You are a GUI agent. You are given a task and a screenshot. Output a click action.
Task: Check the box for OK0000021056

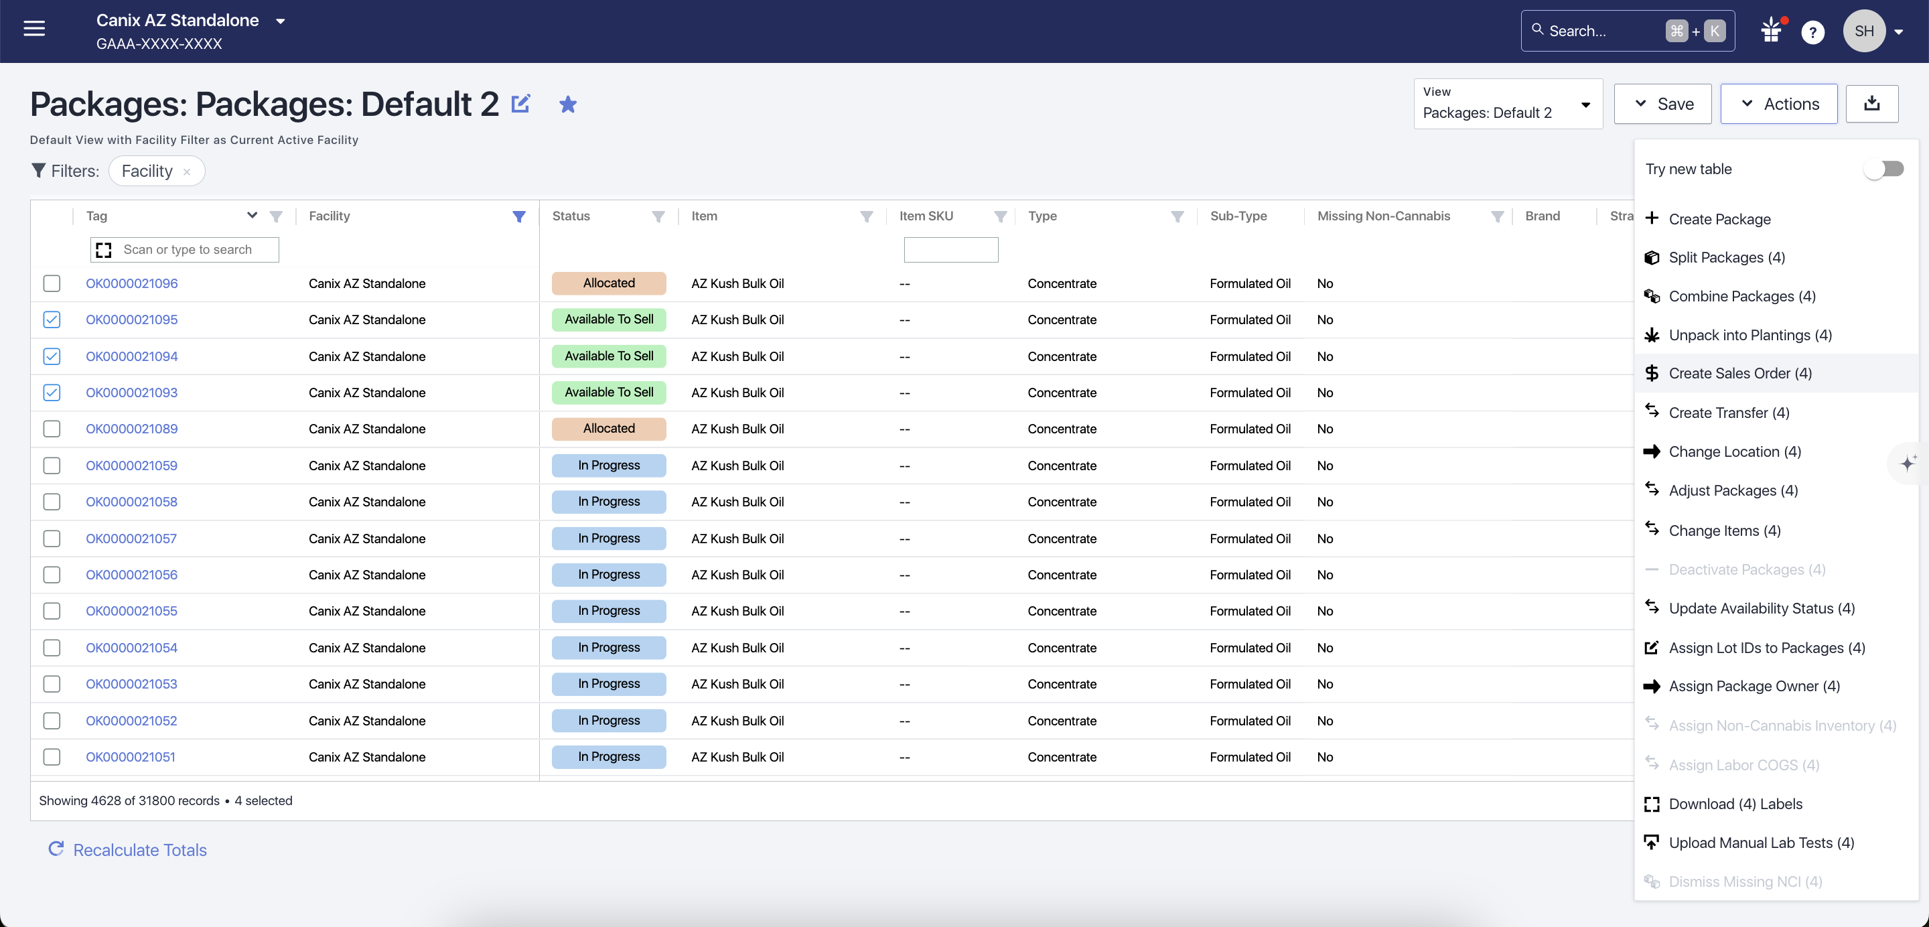pyautogui.click(x=52, y=574)
